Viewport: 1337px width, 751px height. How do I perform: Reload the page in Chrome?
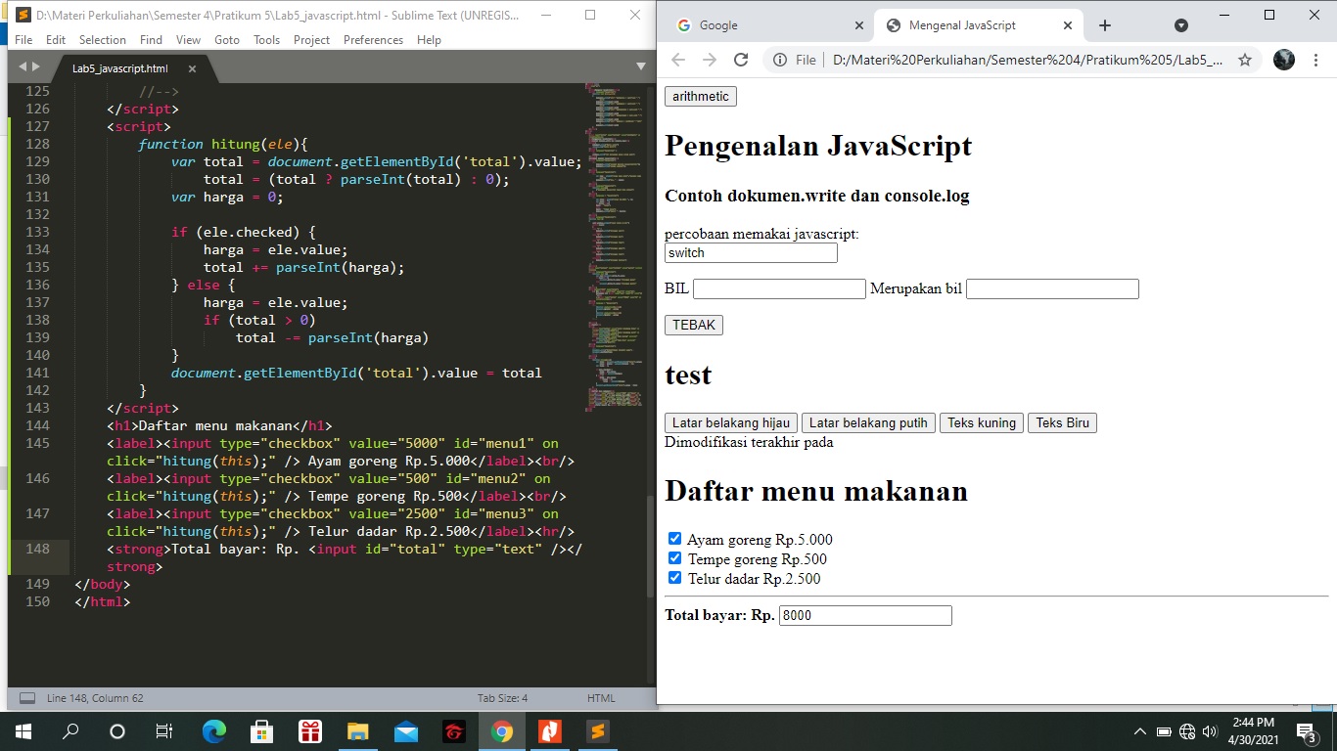click(743, 59)
